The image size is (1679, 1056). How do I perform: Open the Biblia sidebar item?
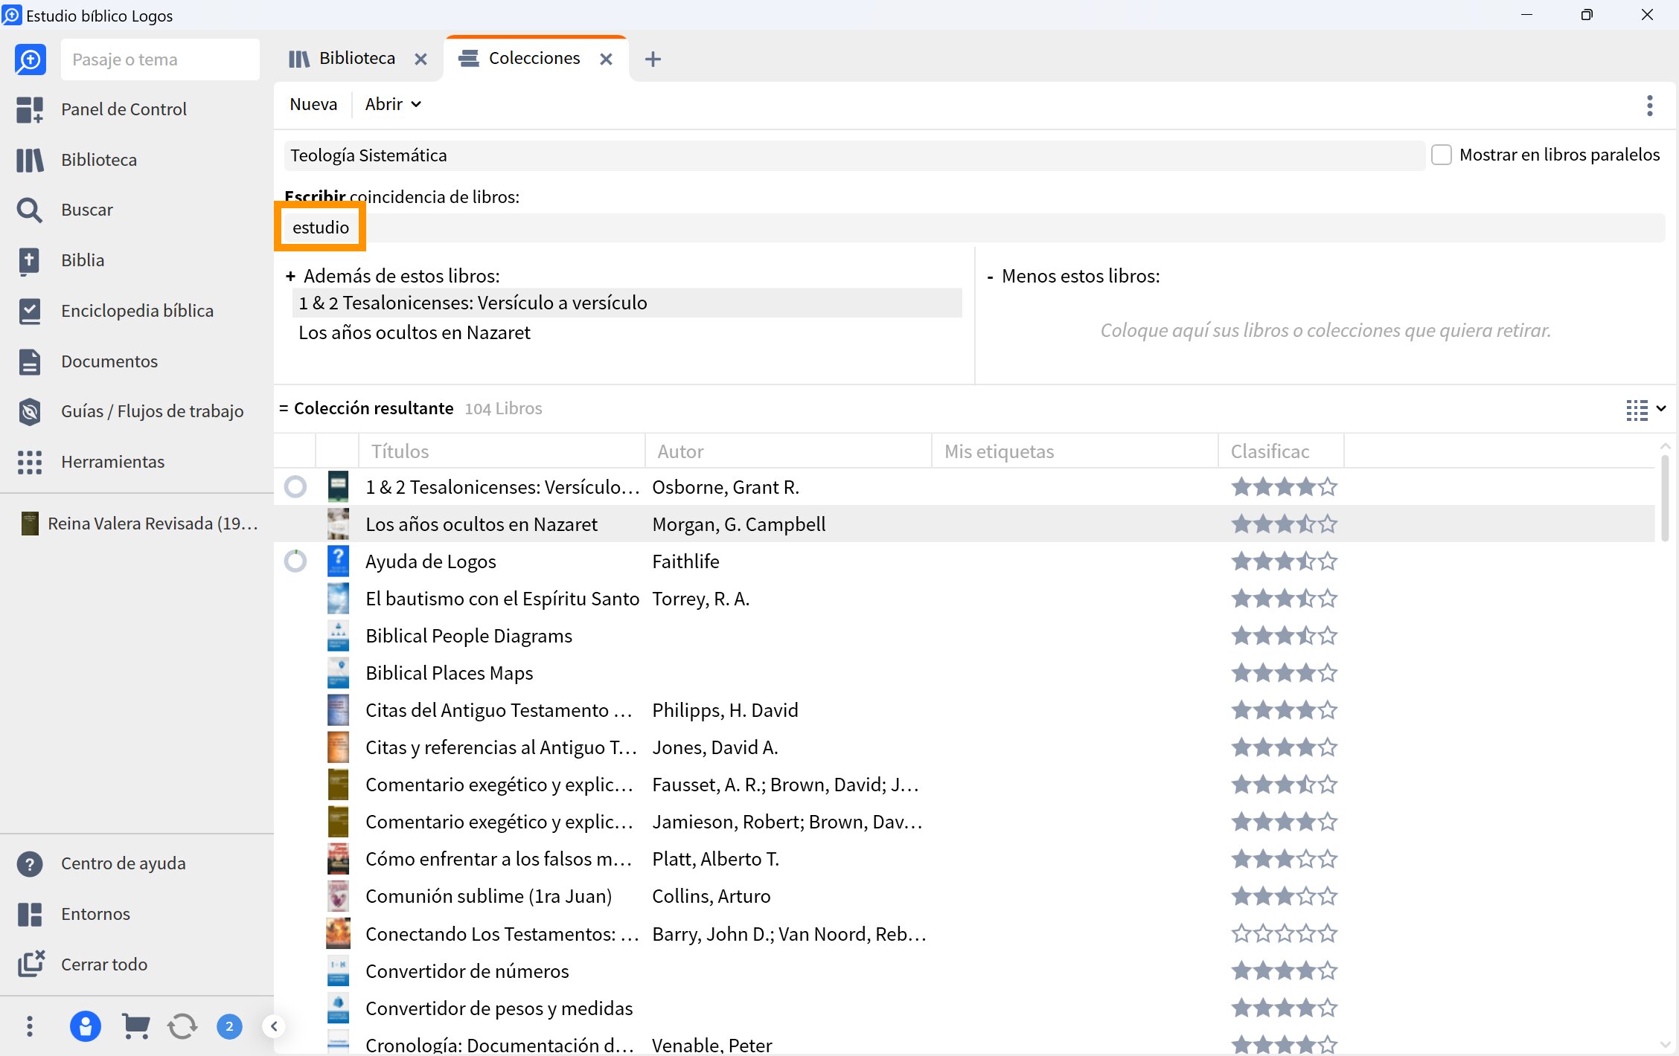coord(83,260)
